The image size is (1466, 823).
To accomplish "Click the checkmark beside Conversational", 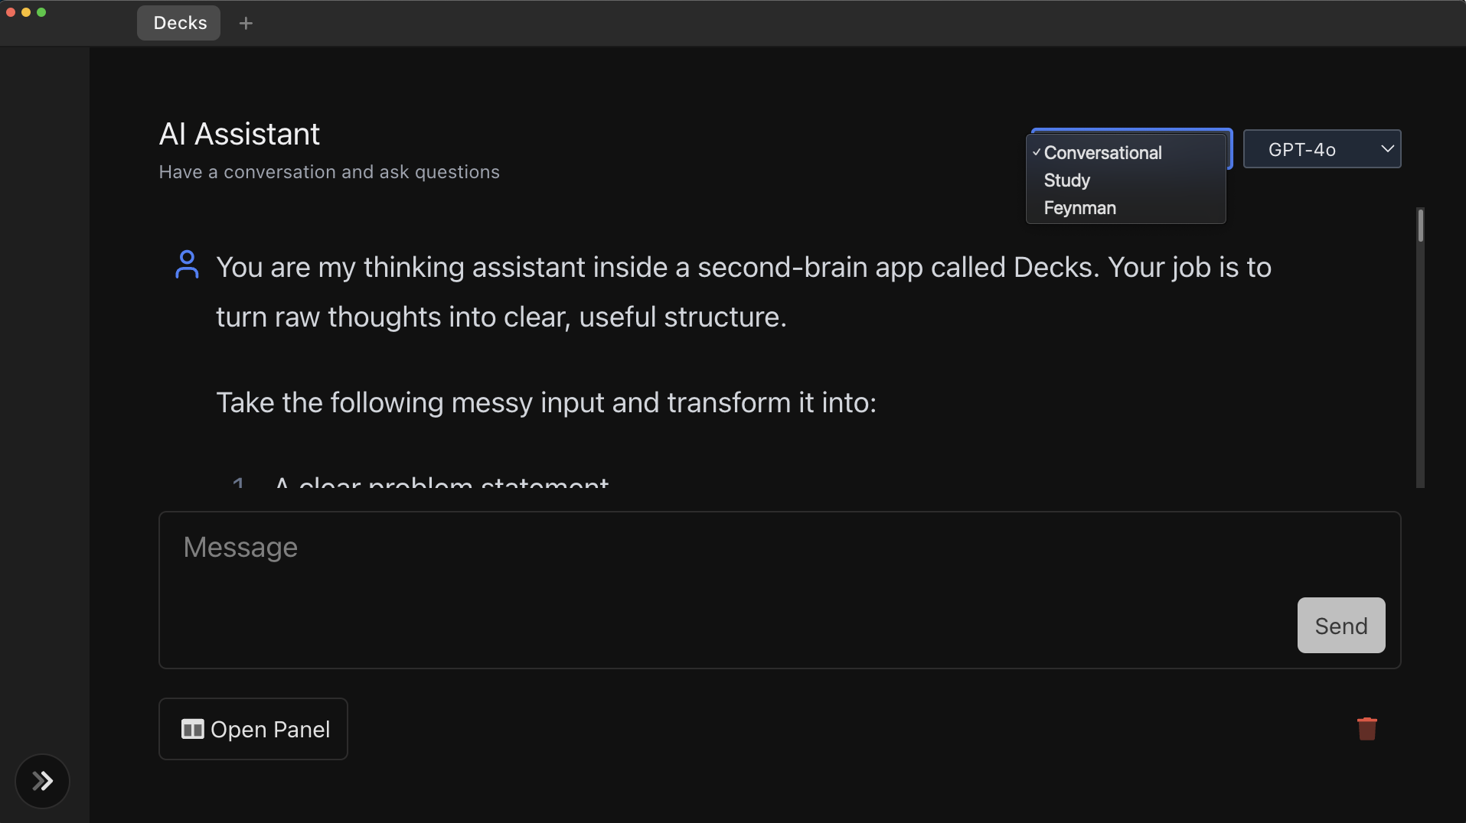I will point(1037,152).
